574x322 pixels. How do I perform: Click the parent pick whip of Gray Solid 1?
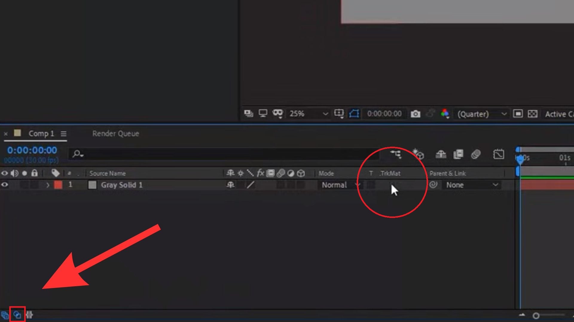coord(433,185)
